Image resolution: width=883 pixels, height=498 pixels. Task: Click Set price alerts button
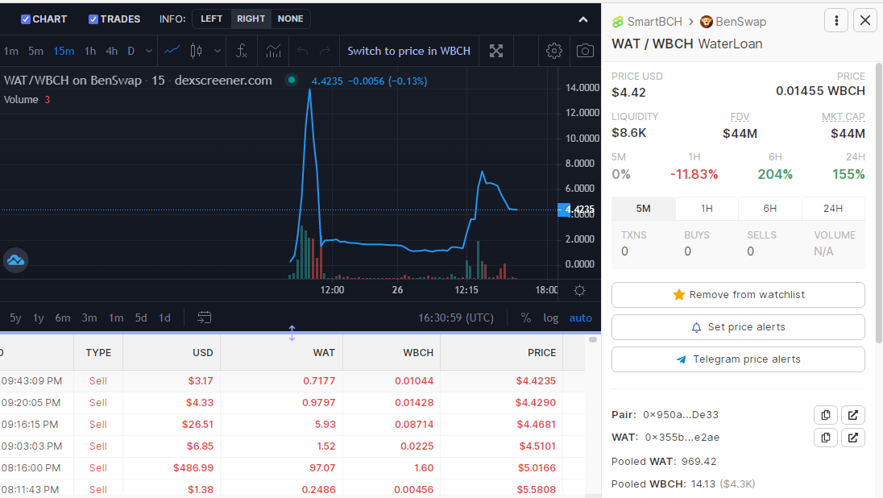(x=738, y=327)
